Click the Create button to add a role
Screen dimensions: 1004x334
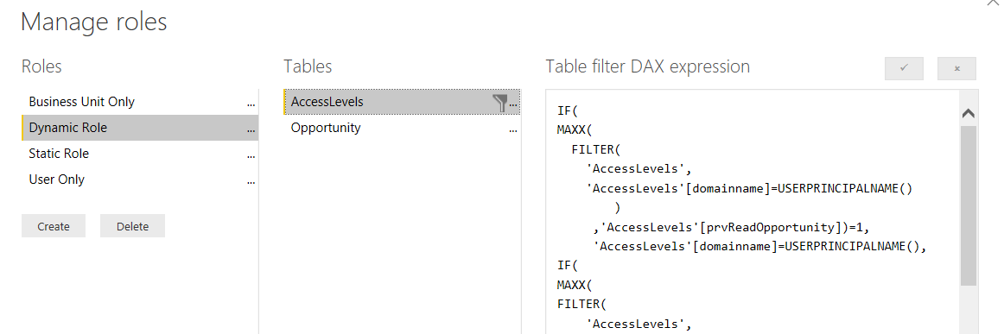coord(54,226)
